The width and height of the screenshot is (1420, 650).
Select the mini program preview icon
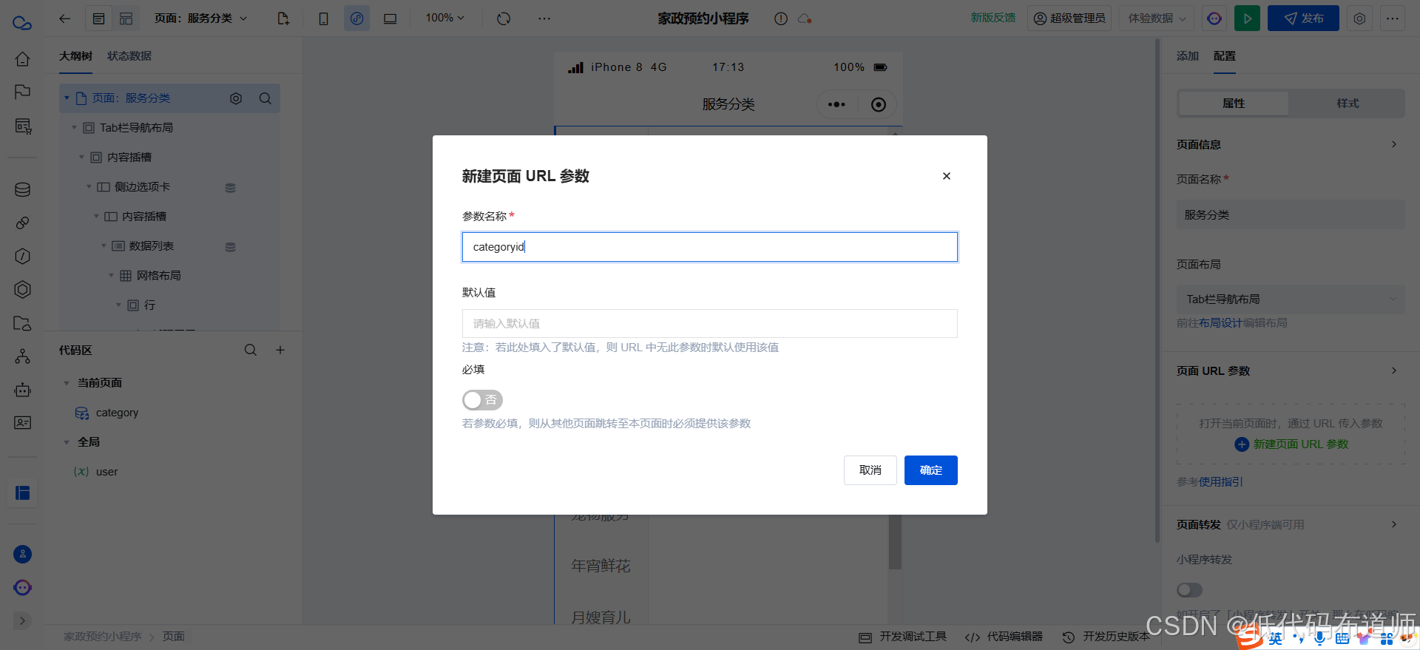[357, 18]
